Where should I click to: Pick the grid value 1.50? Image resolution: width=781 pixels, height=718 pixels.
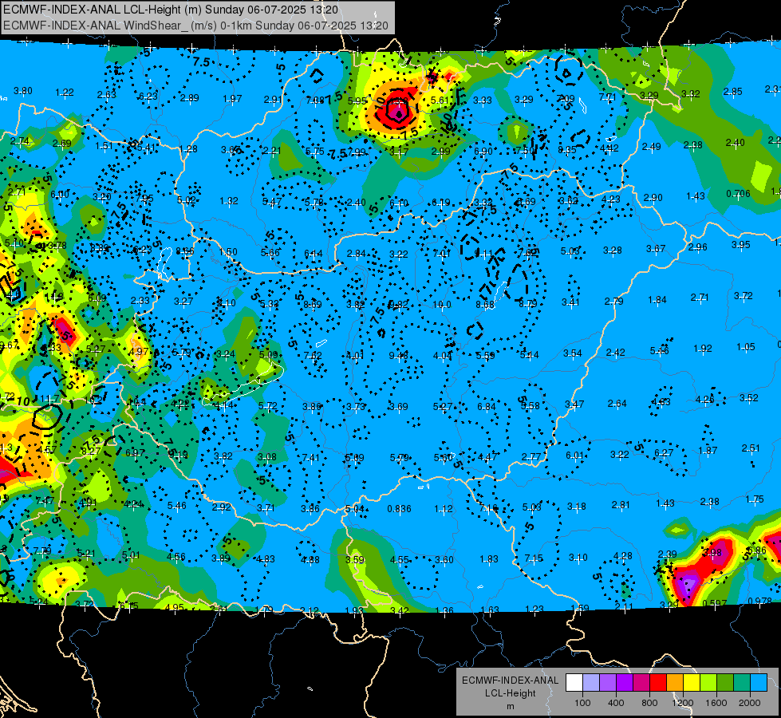click(228, 252)
